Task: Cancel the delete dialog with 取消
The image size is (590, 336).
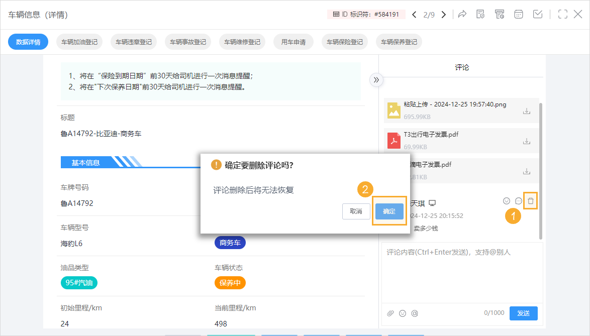Action: point(356,211)
